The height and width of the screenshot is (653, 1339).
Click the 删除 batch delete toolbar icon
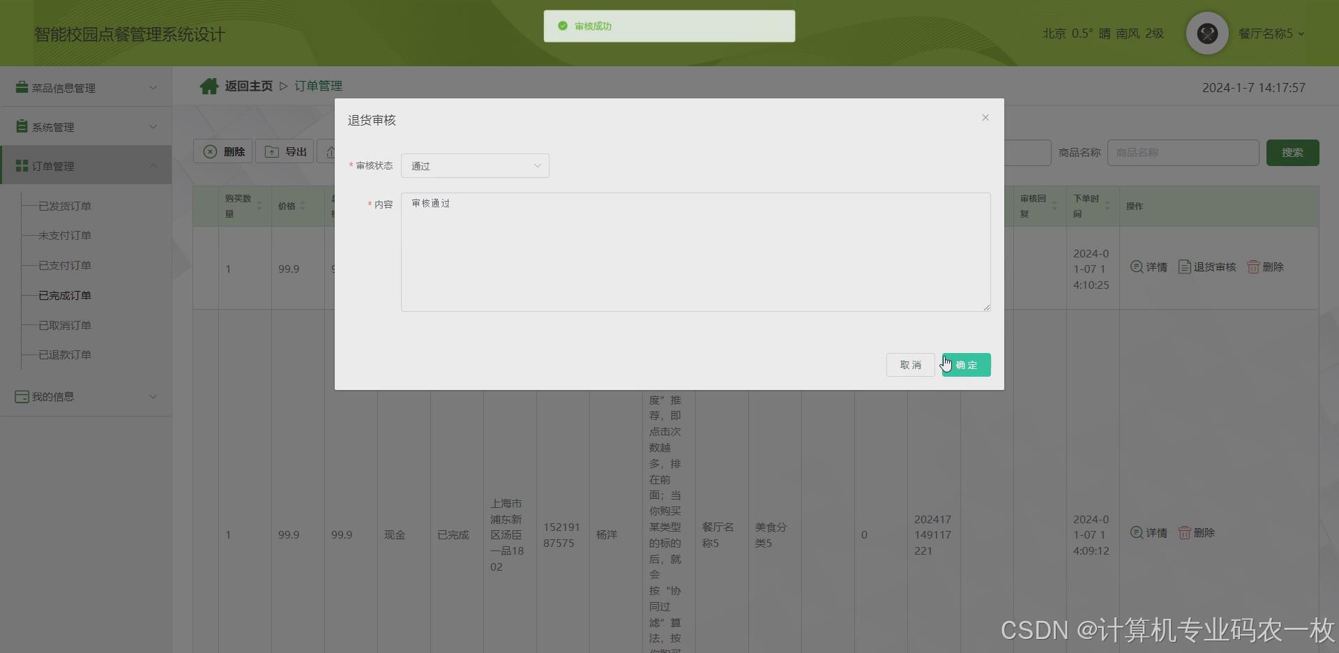[211, 151]
